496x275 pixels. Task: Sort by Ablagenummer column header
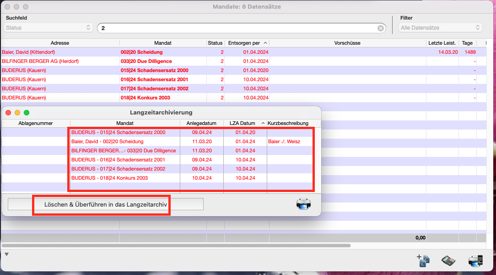click(35, 123)
